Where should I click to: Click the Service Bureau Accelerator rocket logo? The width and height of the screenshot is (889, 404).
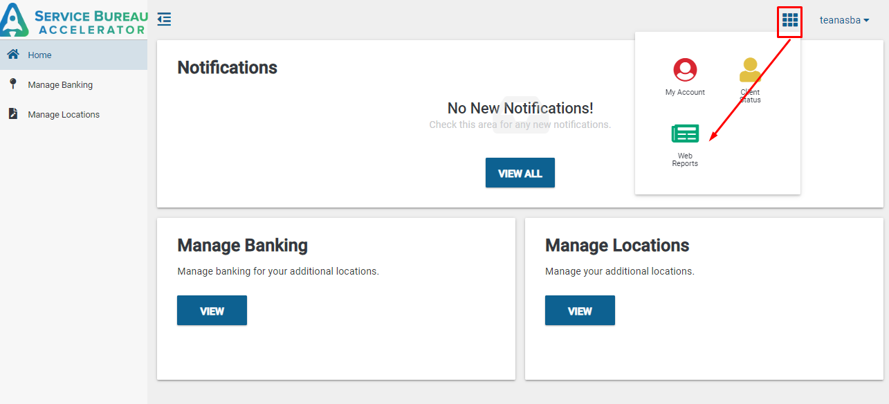pyautogui.click(x=14, y=19)
